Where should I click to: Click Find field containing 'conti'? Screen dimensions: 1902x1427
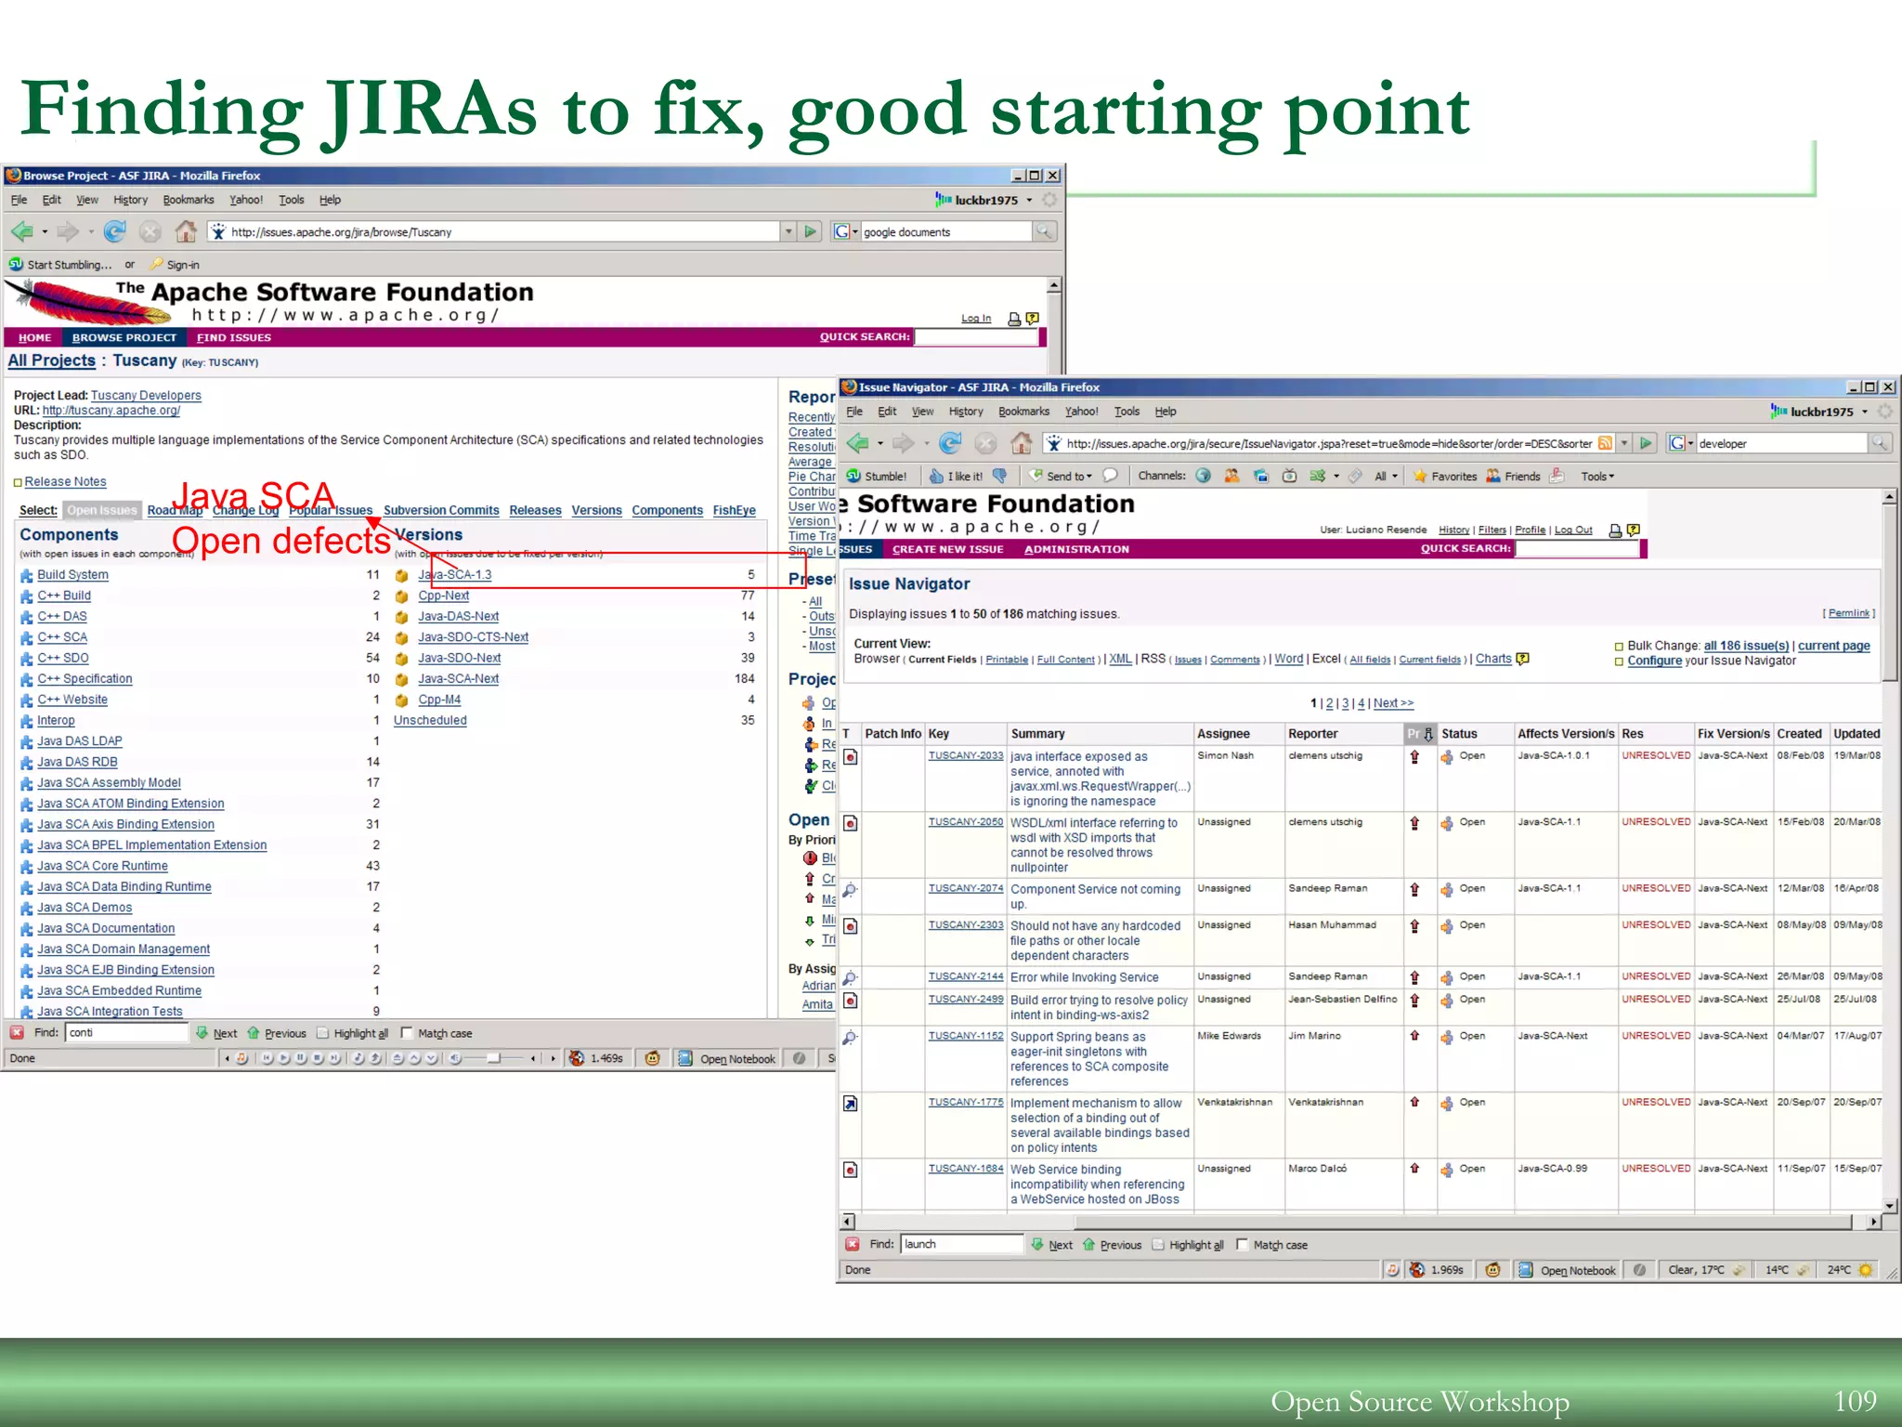pyautogui.click(x=127, y=1032)
